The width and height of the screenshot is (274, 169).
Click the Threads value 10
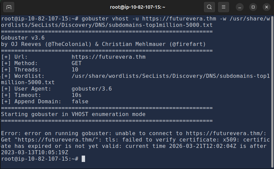point(75,70)
